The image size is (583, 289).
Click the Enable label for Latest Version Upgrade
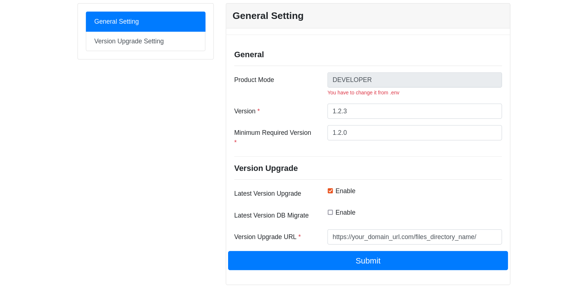345,191
